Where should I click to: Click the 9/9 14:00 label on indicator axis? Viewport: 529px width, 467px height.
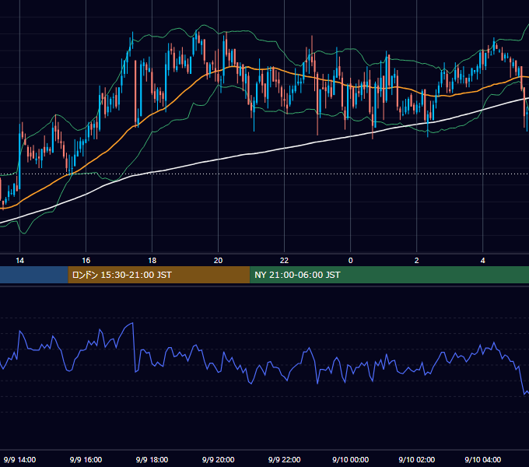click(x=20, y=459)
